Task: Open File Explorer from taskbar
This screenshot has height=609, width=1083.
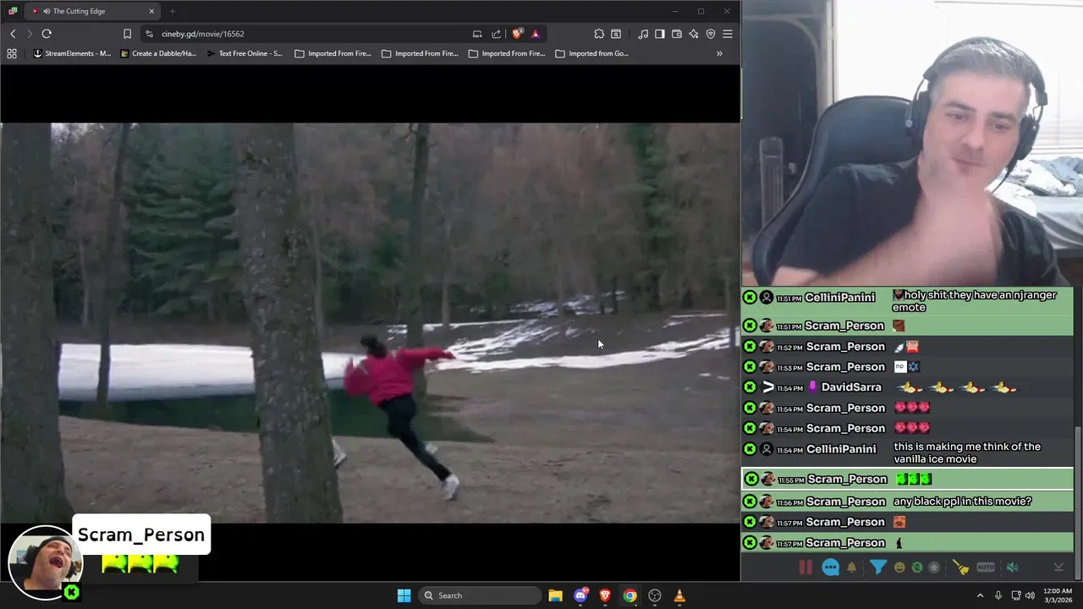Action: 555,595
